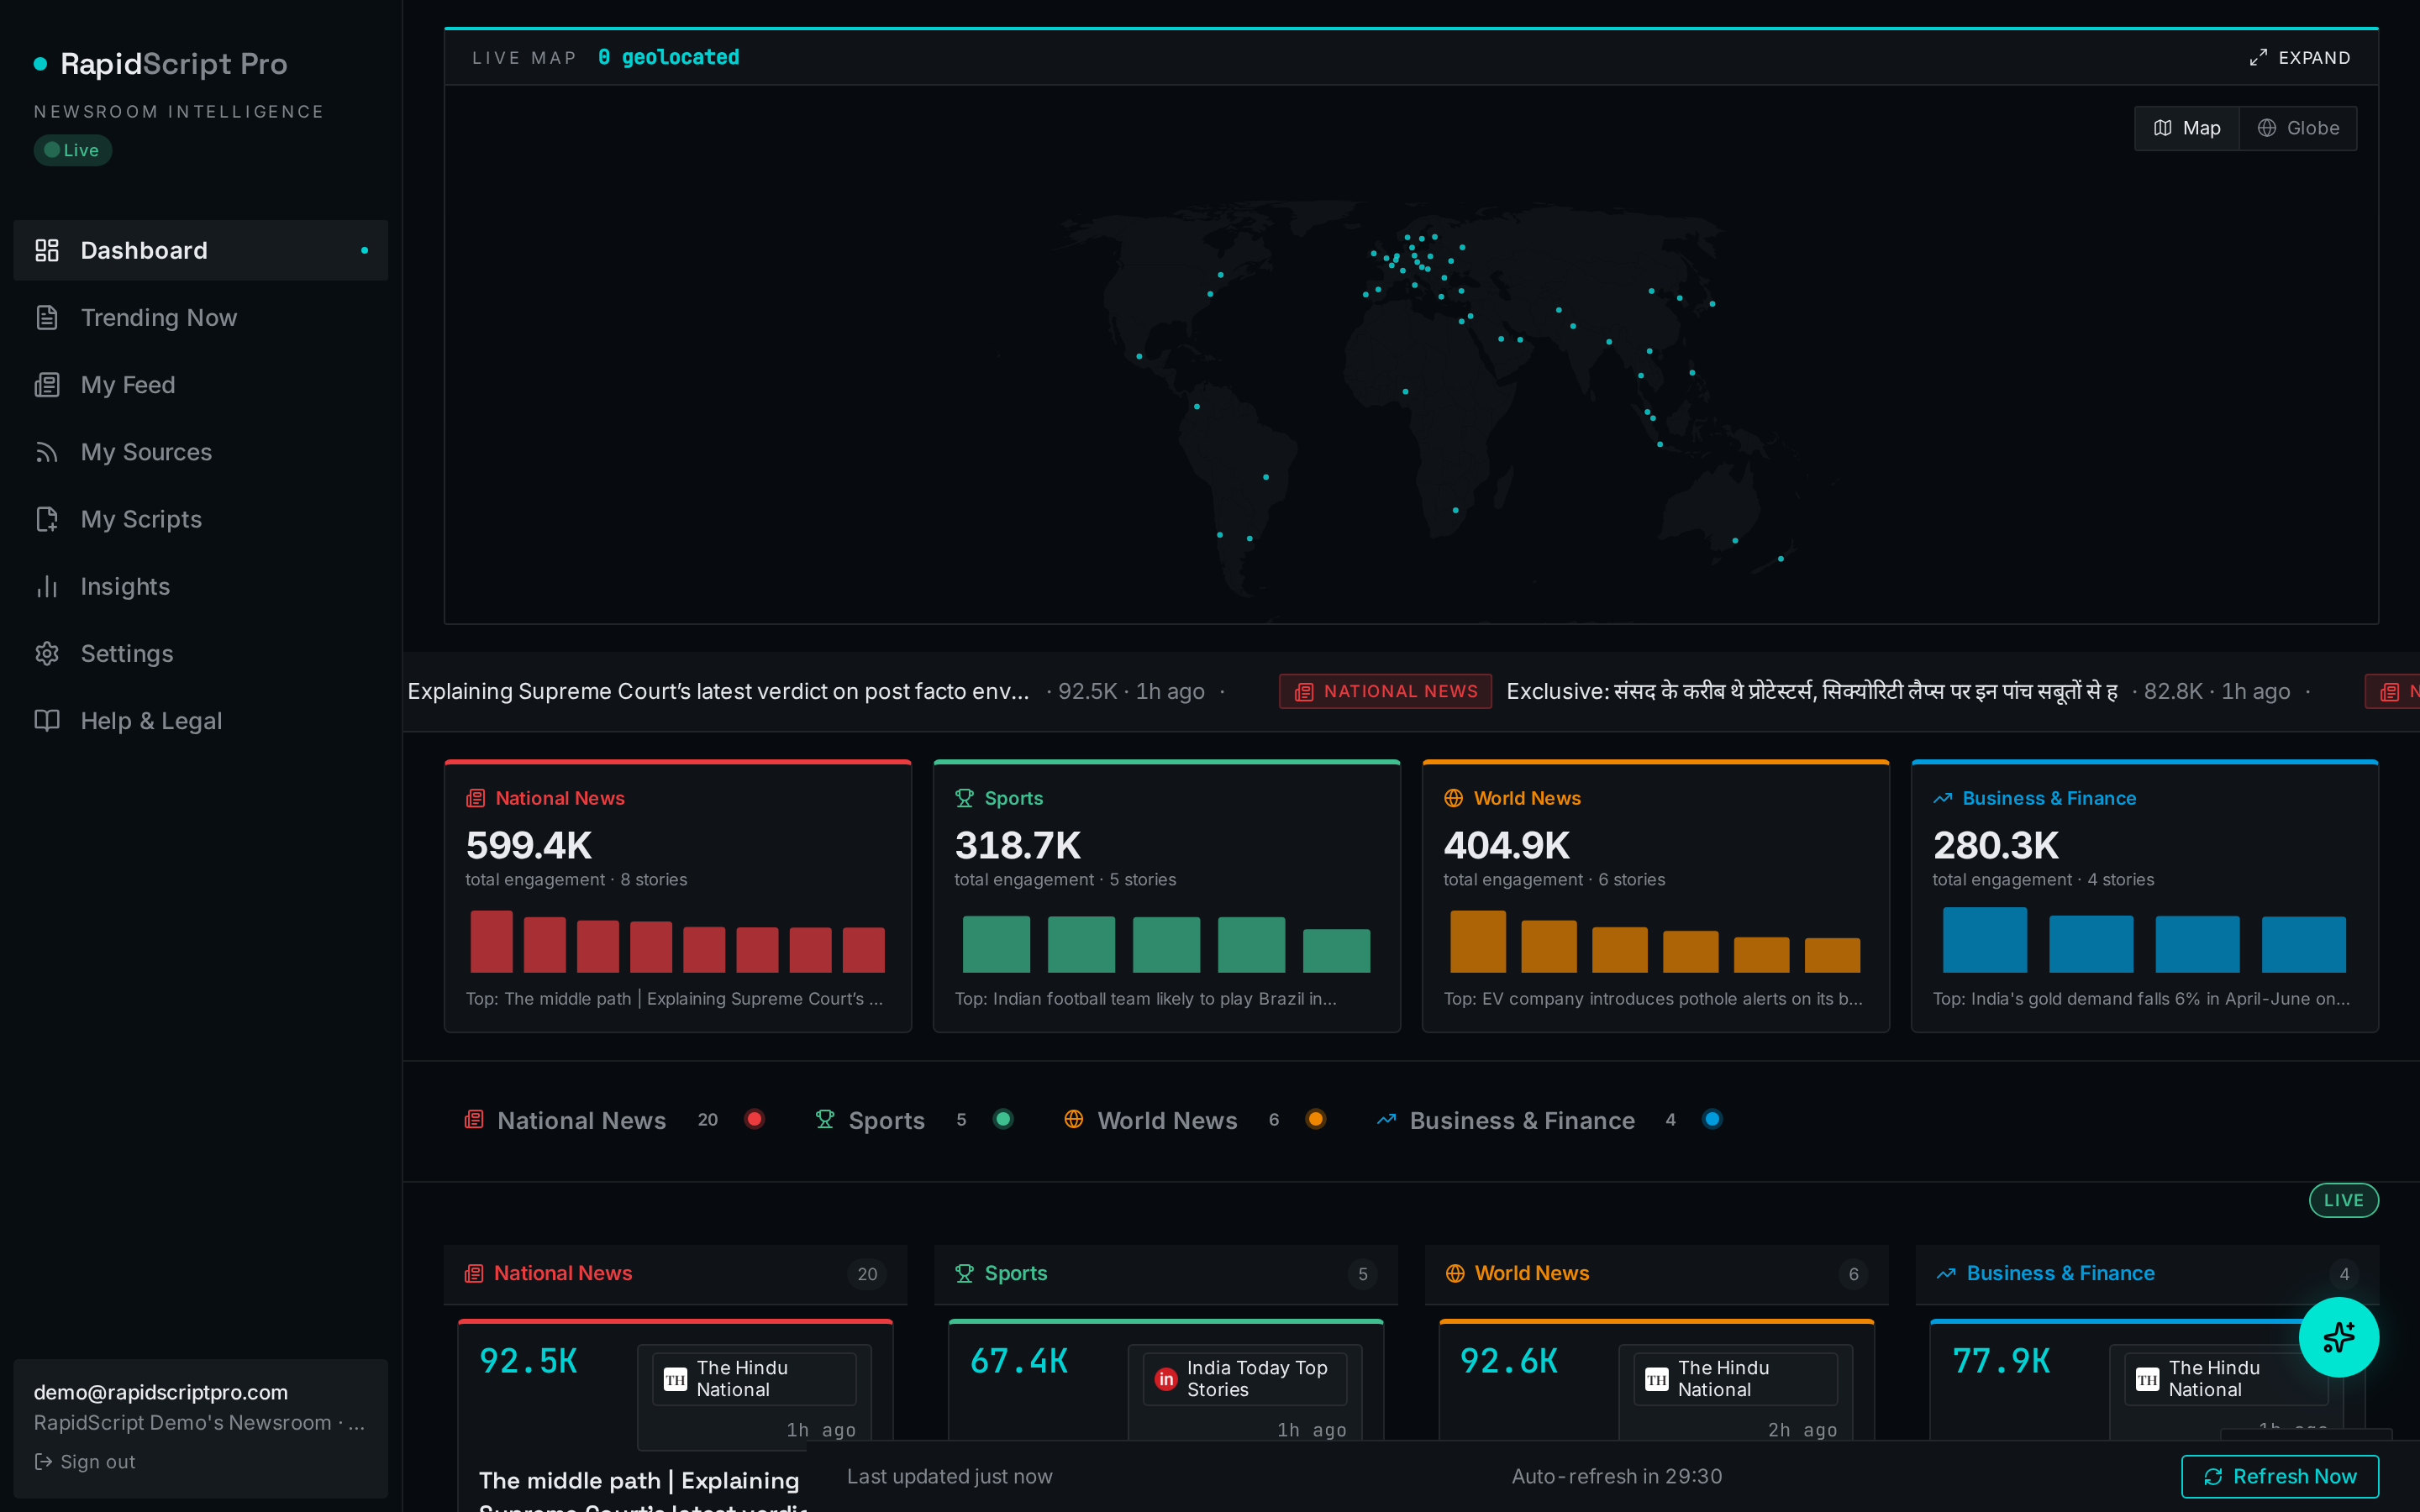
Task: Click the My Sources RSS icon
Action: tap(47, 452)
